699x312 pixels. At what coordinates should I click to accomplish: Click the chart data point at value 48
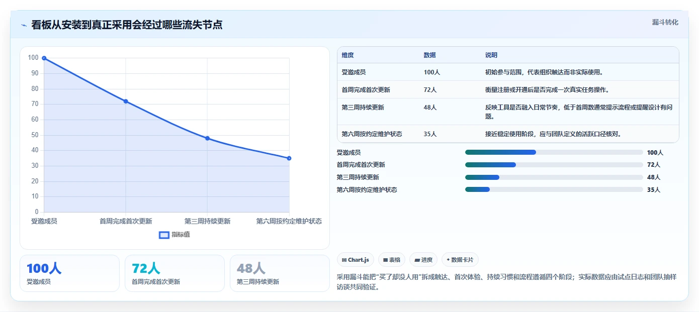click(207, 138)
